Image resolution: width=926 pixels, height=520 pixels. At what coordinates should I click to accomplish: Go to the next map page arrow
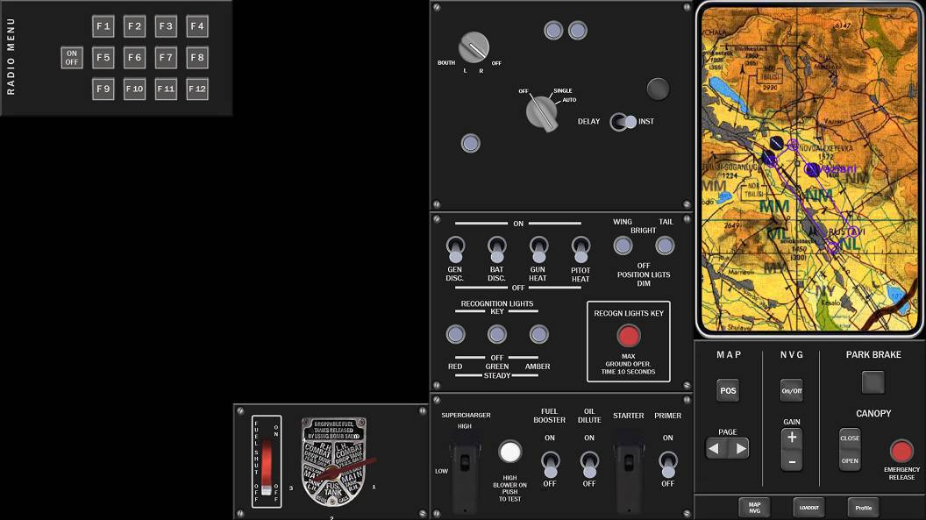(x=741, y=449)
